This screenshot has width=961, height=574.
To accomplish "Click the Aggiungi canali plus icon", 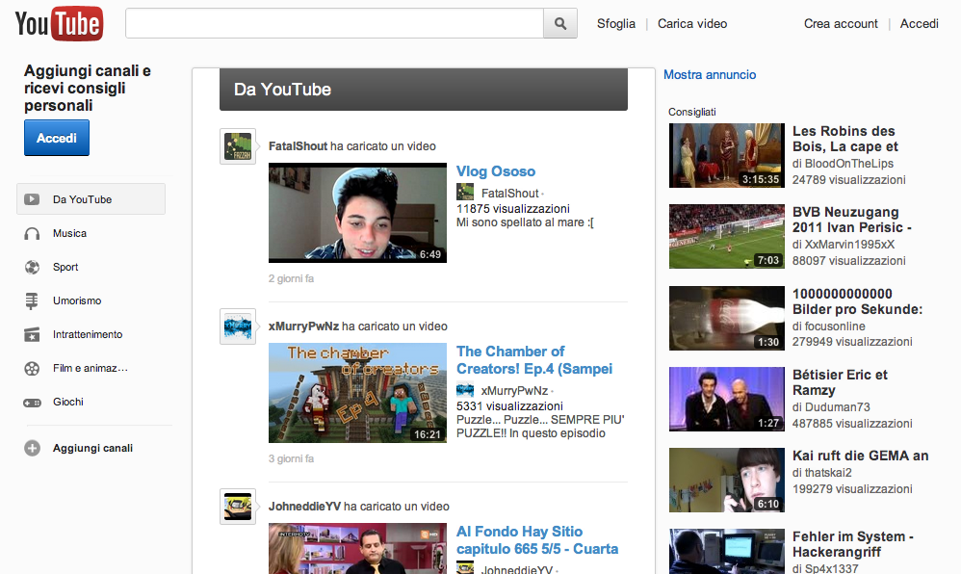I will (x=32, y=448).
